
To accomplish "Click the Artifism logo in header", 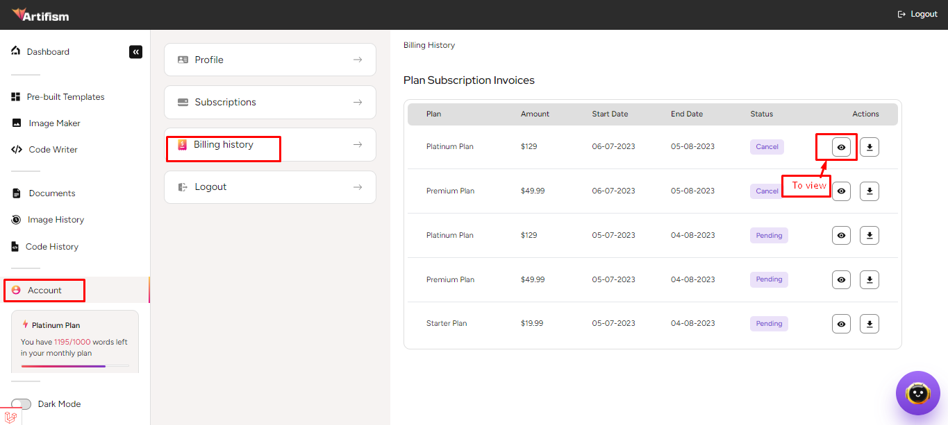I will [x=40, y=15].
